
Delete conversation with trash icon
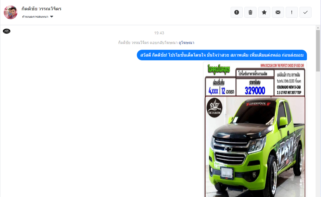click(x=250, y=12)
